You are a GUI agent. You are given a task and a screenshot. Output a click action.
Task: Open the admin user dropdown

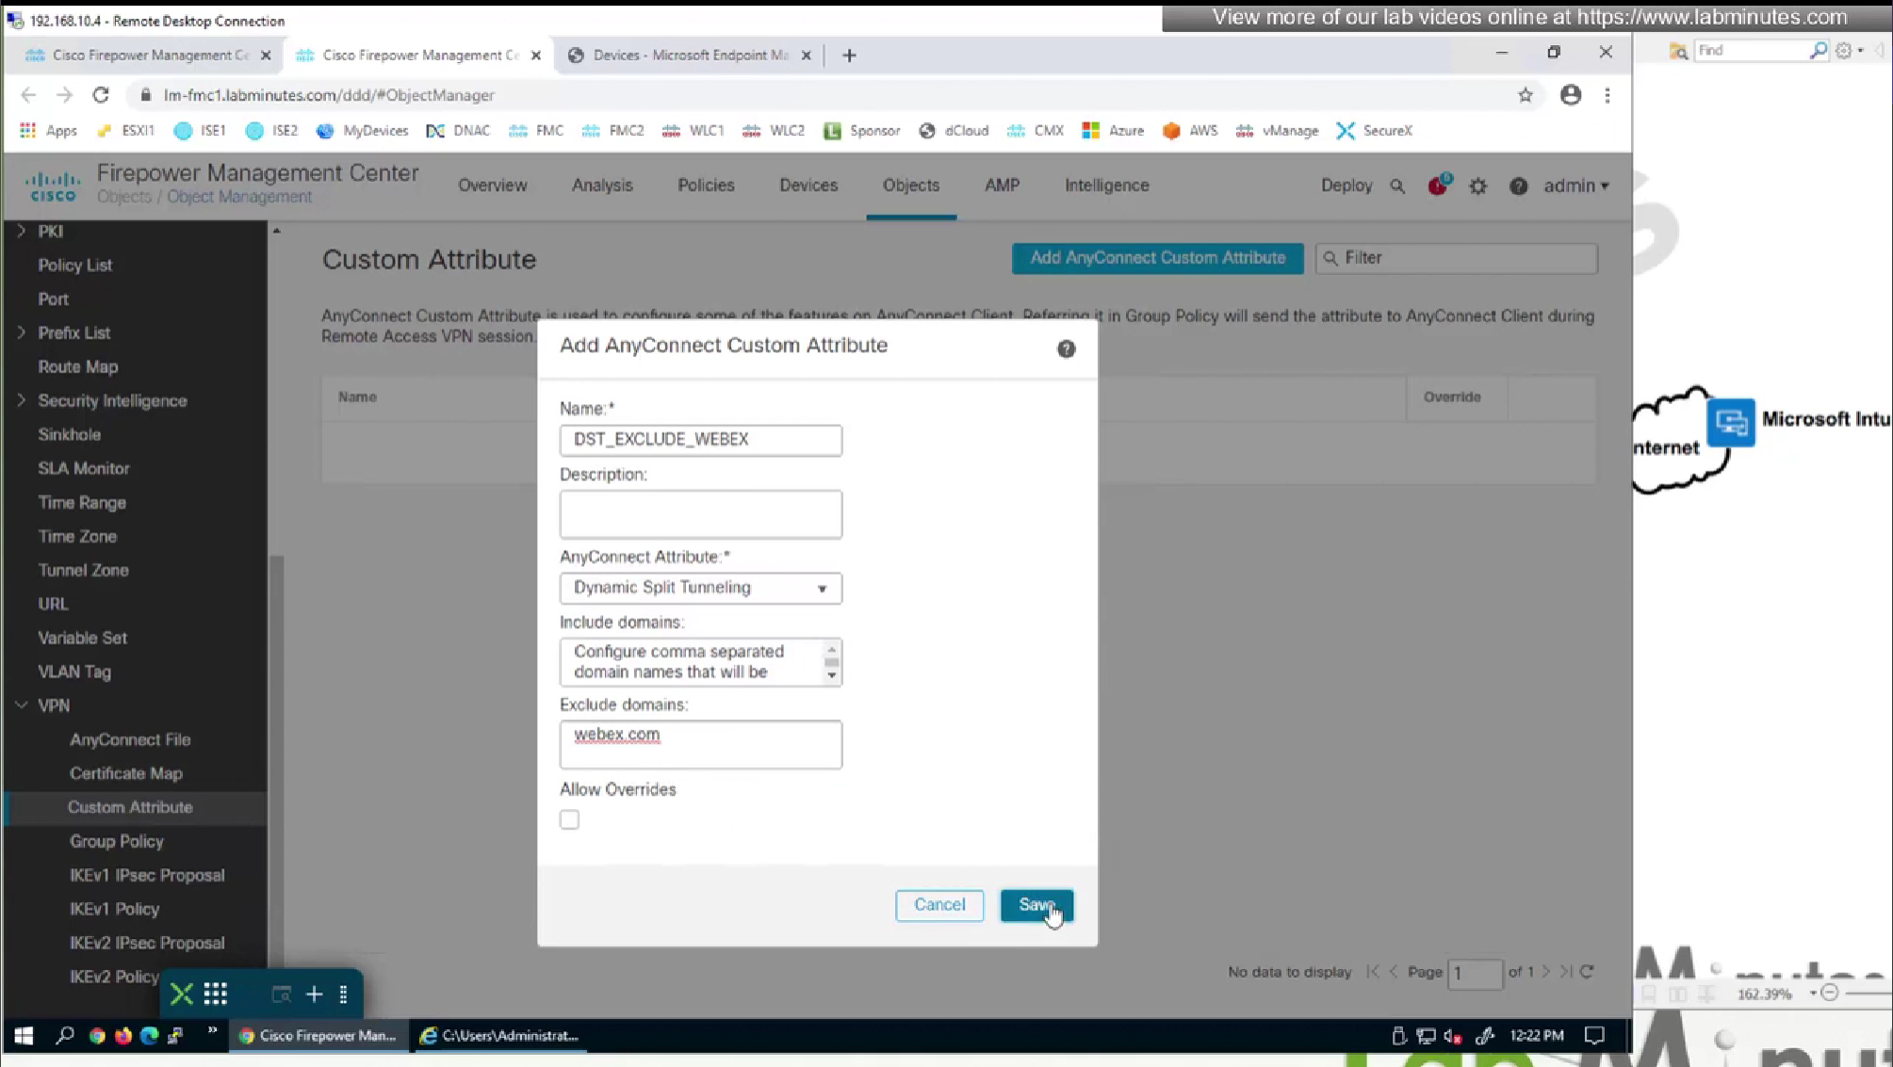point(1575,186)
